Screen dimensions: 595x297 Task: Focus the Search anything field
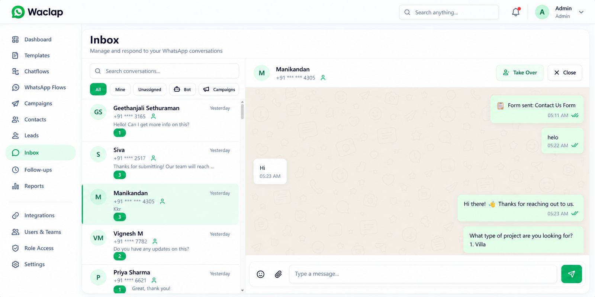449,12
